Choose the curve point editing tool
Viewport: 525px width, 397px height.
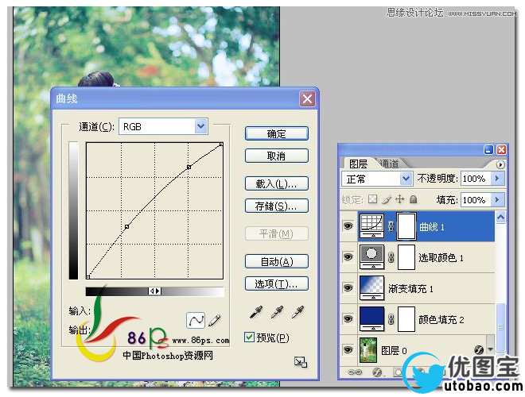196,320
